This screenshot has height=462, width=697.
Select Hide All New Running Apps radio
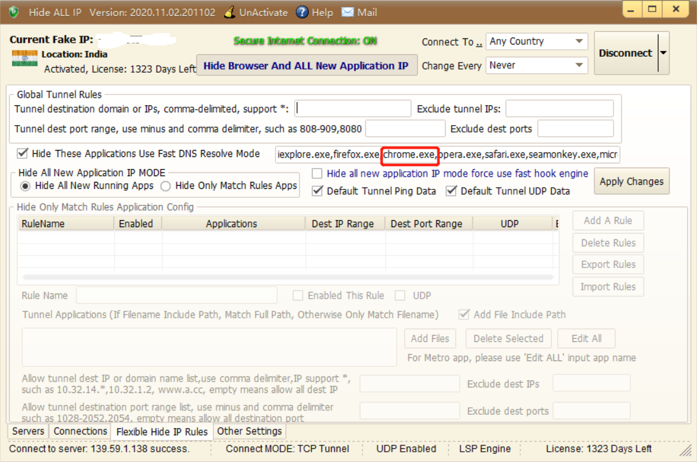26,186
